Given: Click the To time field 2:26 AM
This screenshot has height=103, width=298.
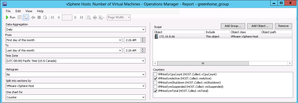Looking at the screenshot, I should pos(132,50).
